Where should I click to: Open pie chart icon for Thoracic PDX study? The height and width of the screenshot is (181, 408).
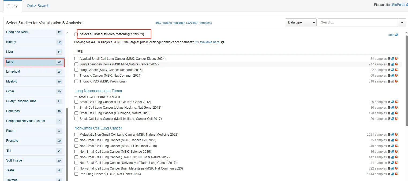pos(396,81)
